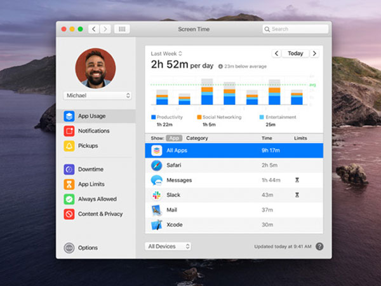Switch list to Category view

(197, 138)
